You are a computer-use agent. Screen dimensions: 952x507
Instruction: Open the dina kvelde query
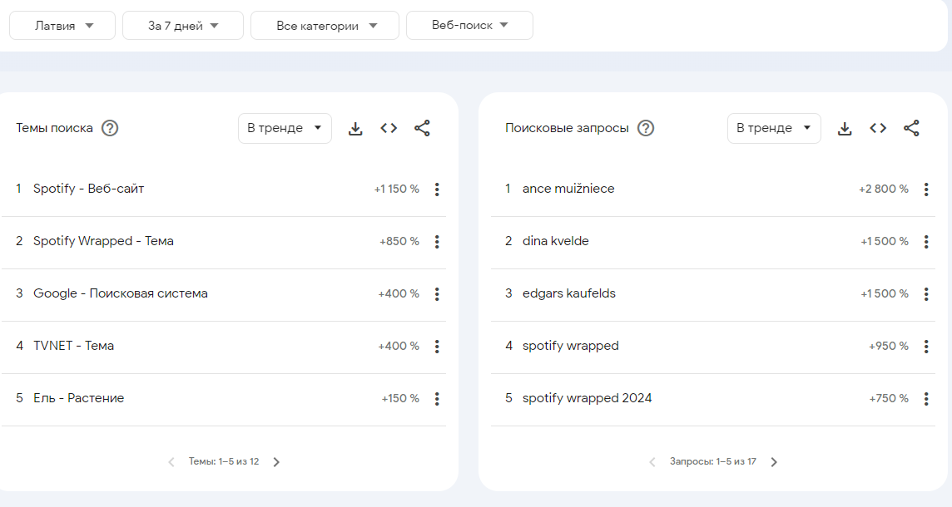[556, 241]
